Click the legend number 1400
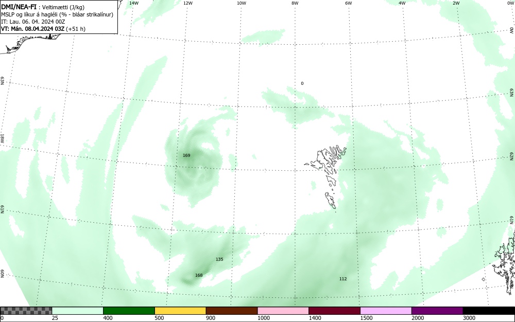 tap(315, 318)
